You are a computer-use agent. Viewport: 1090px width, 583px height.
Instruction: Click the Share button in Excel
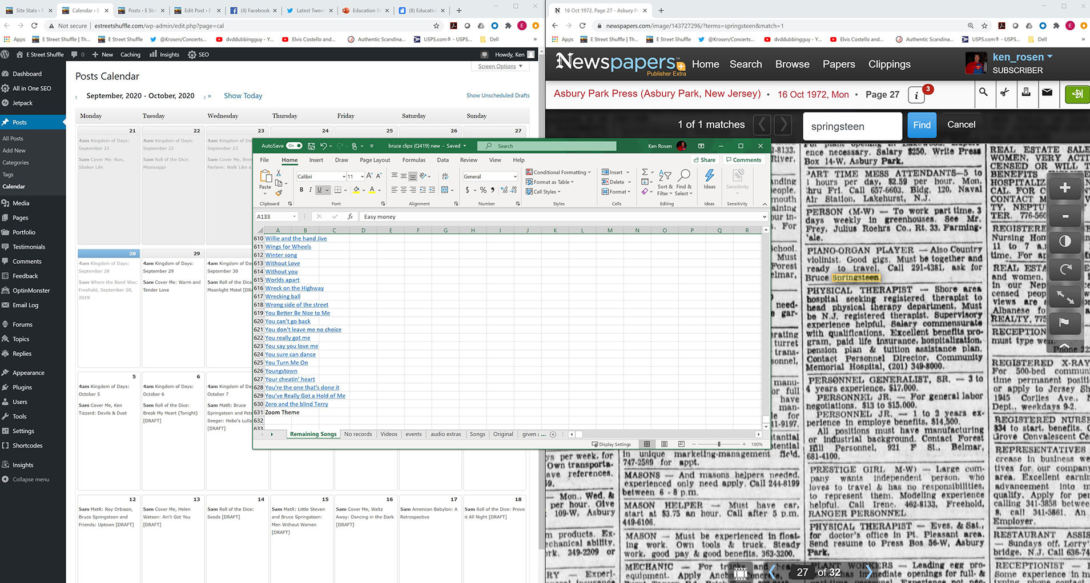[704, 160]
